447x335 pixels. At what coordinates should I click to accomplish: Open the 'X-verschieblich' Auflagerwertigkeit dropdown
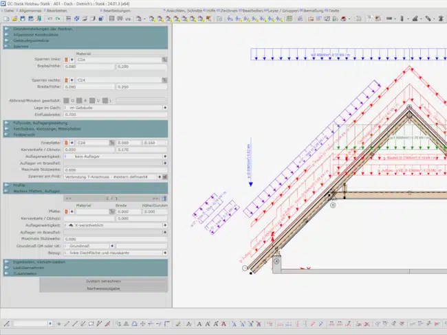pyautogui.click(x=165, y=225)
